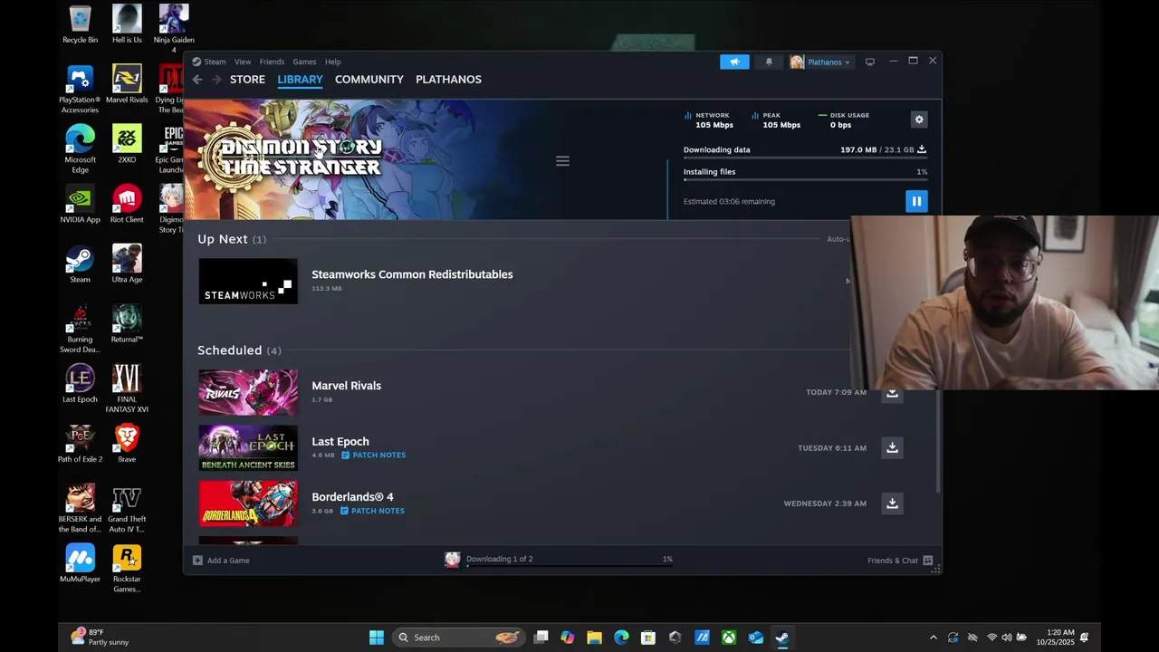Open the Plathanos account dropdown
The image size is (1159, 652).
click(x=820, y=62)
